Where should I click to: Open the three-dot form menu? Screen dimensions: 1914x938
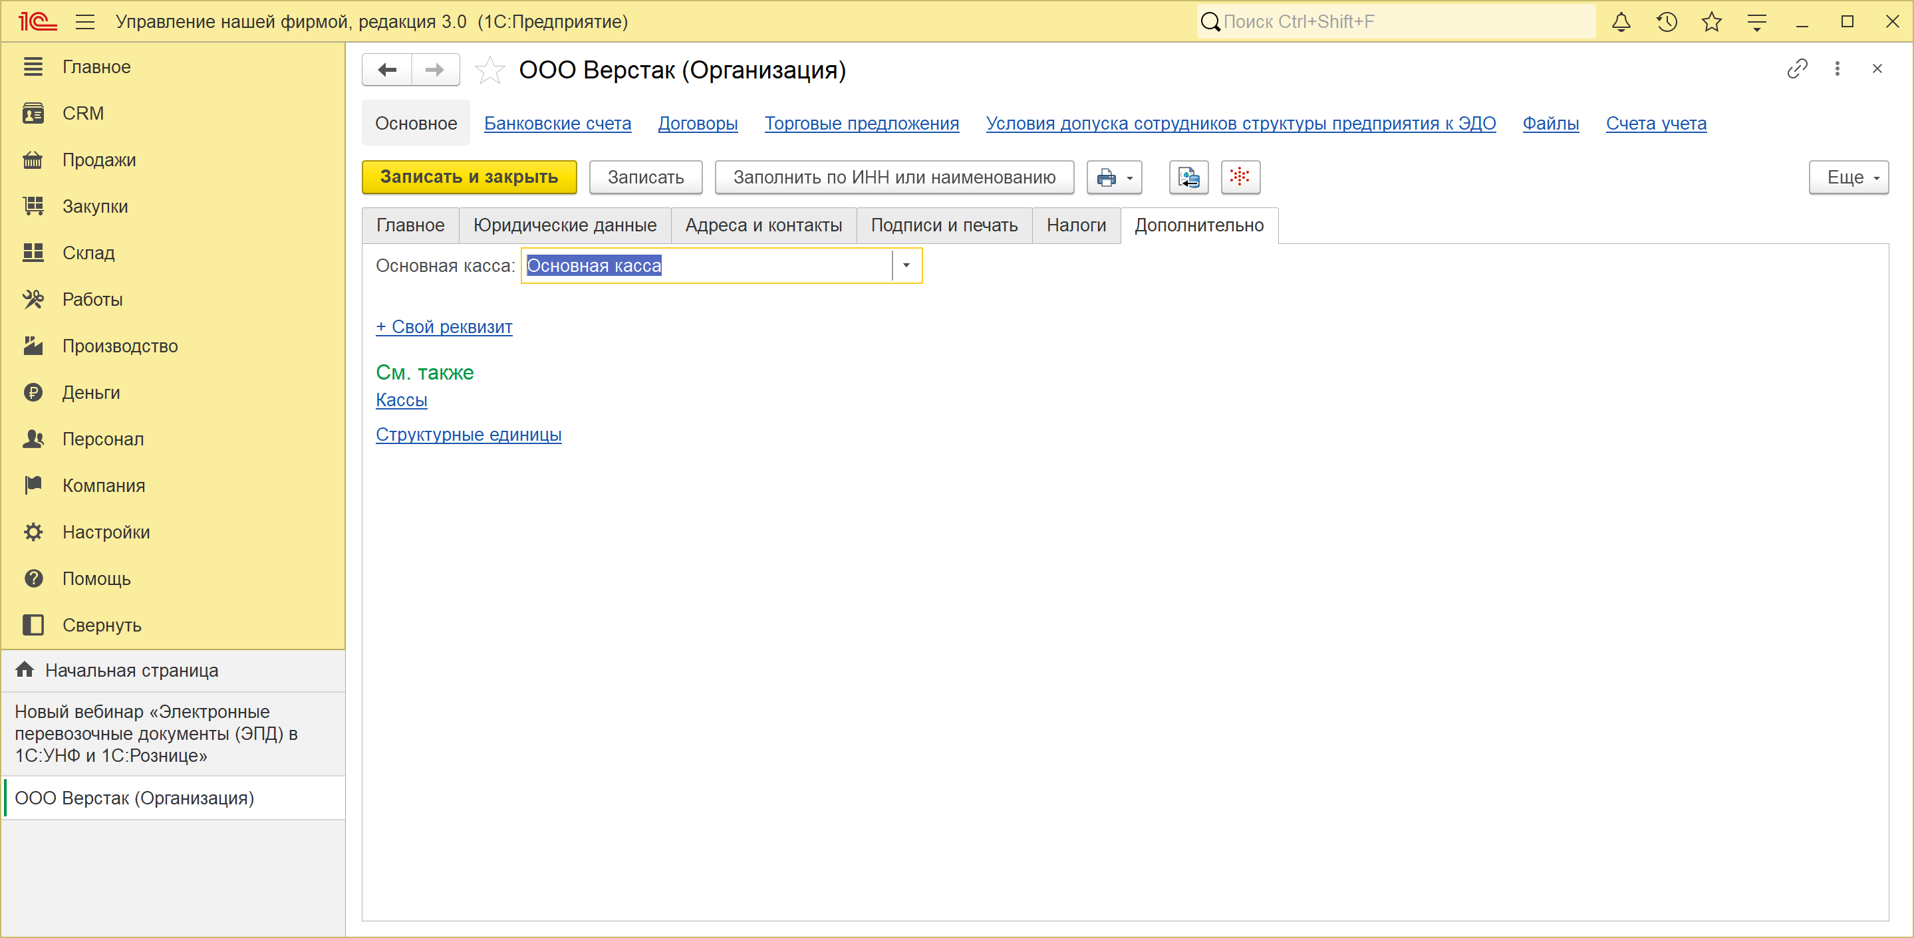coord(1838,69)
